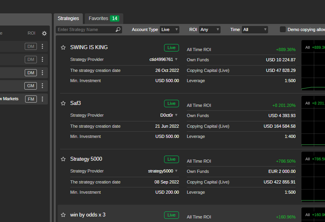Click the USD 4 393.93 own funds value
325x222 pixels.
[x=282, y=116]
